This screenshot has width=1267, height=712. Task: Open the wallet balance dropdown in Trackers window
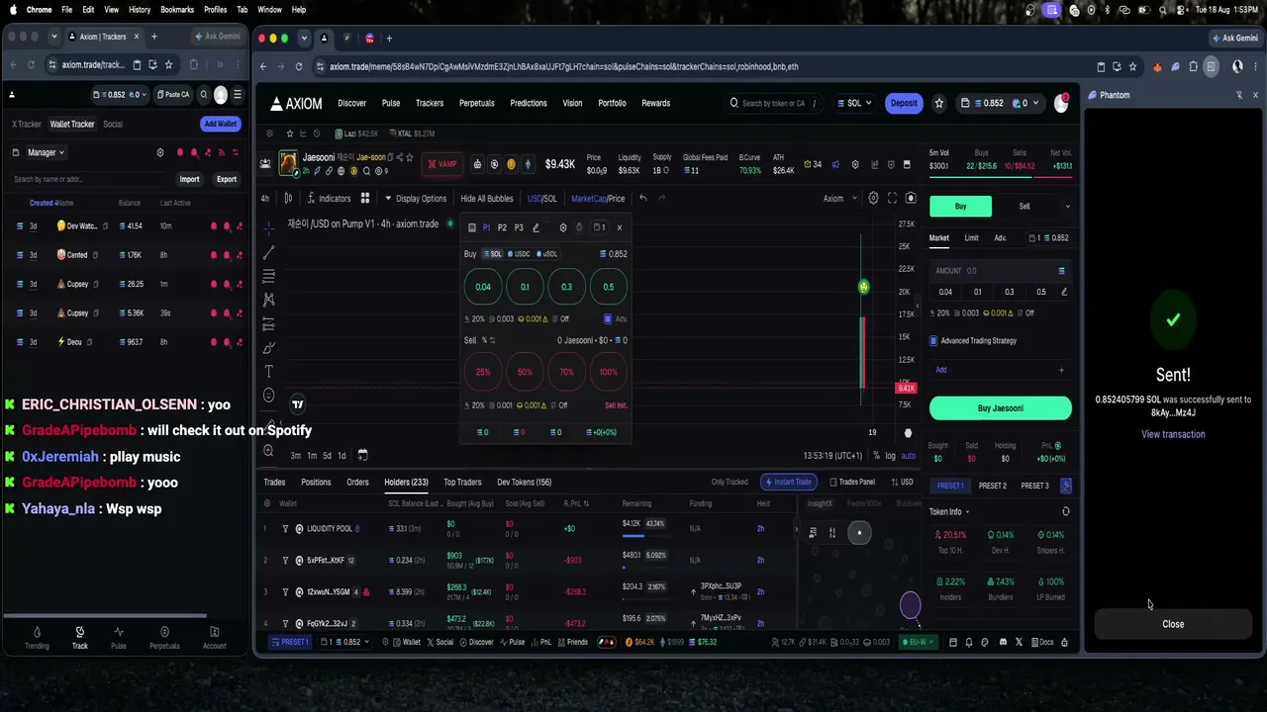pos(120,95)
